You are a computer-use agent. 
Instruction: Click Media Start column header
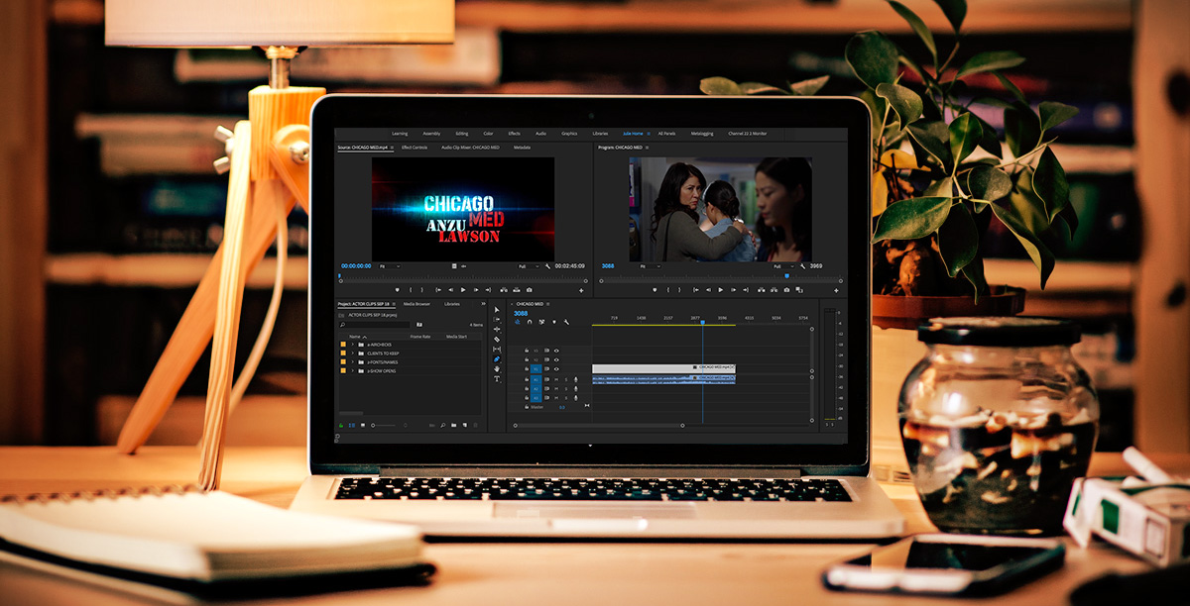coord(458,337)
